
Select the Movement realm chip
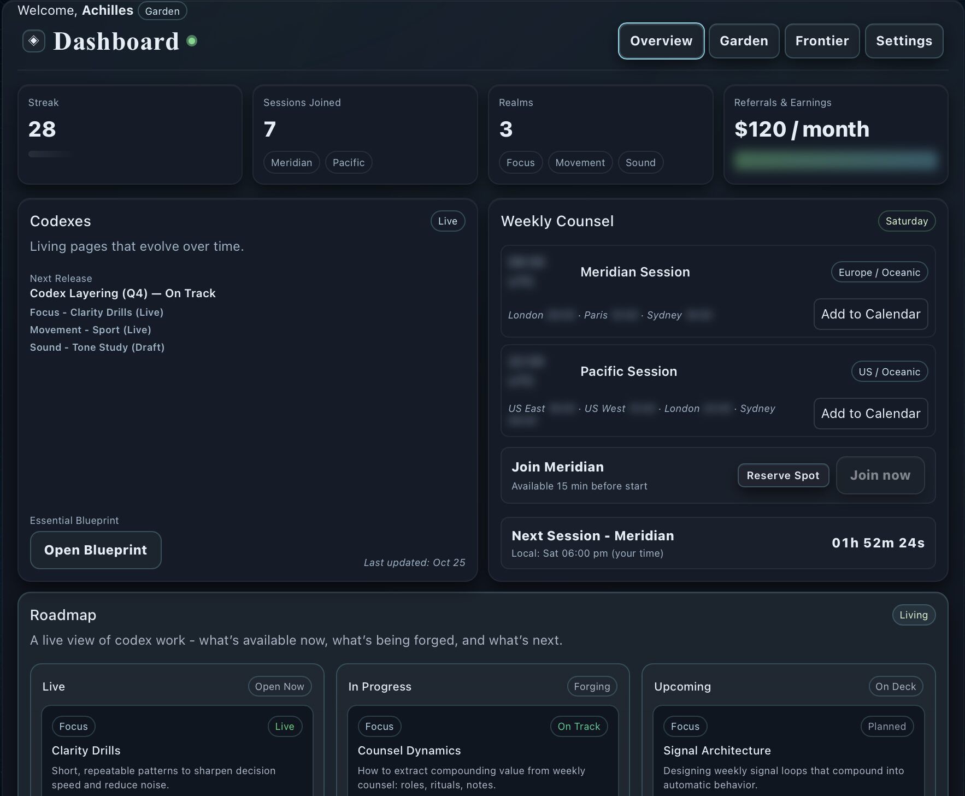tap(580, 163)
